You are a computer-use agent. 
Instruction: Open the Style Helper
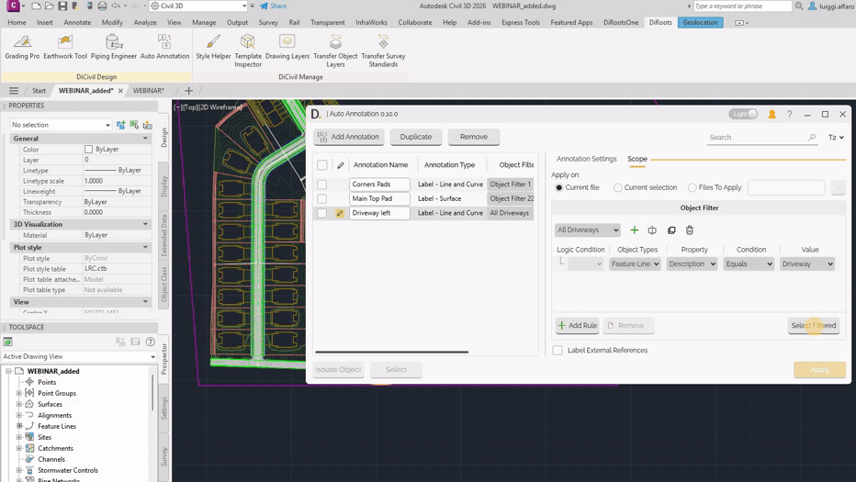[213, 47]
